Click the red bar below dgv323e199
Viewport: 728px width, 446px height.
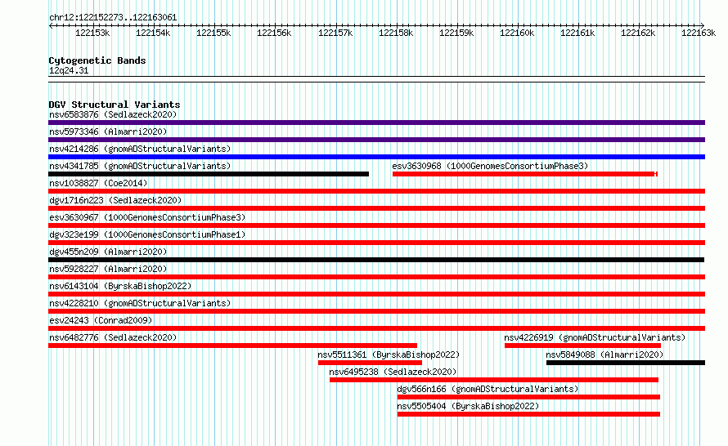[x=376, y=243]
